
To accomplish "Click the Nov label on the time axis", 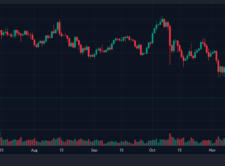I will click(212, 150).
